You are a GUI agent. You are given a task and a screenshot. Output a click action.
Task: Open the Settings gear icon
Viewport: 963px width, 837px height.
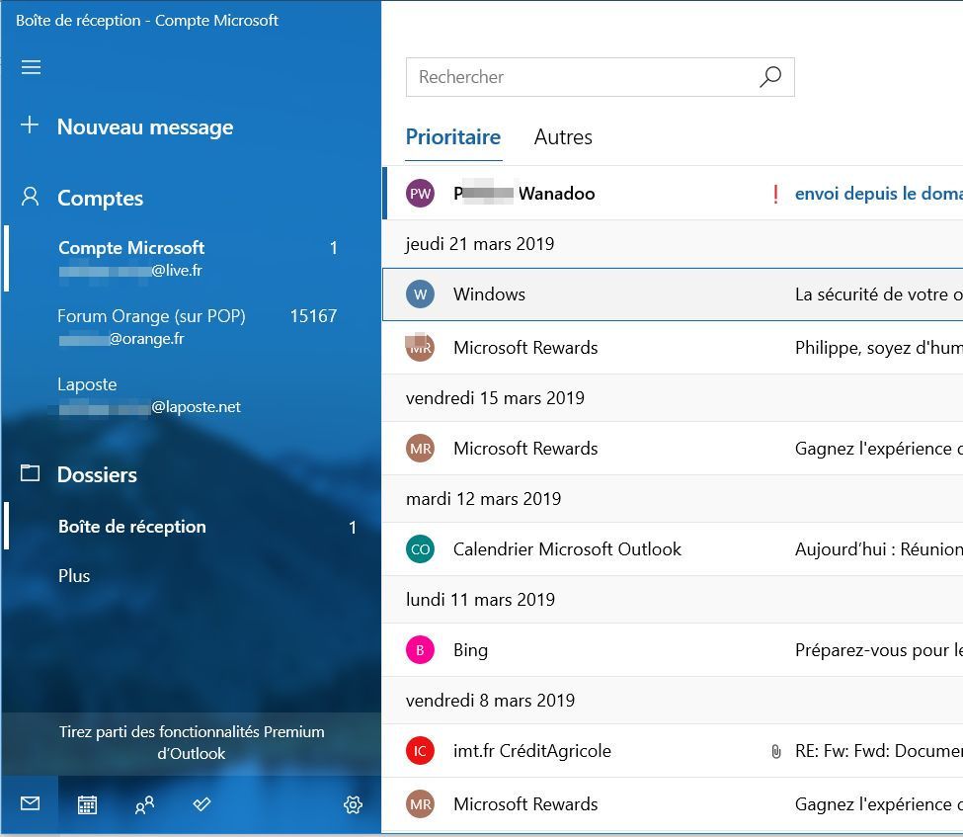coord(353,805)
